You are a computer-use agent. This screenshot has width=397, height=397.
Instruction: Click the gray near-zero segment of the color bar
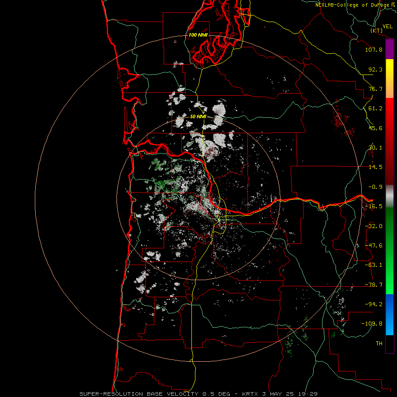click(x=390, y=196)
